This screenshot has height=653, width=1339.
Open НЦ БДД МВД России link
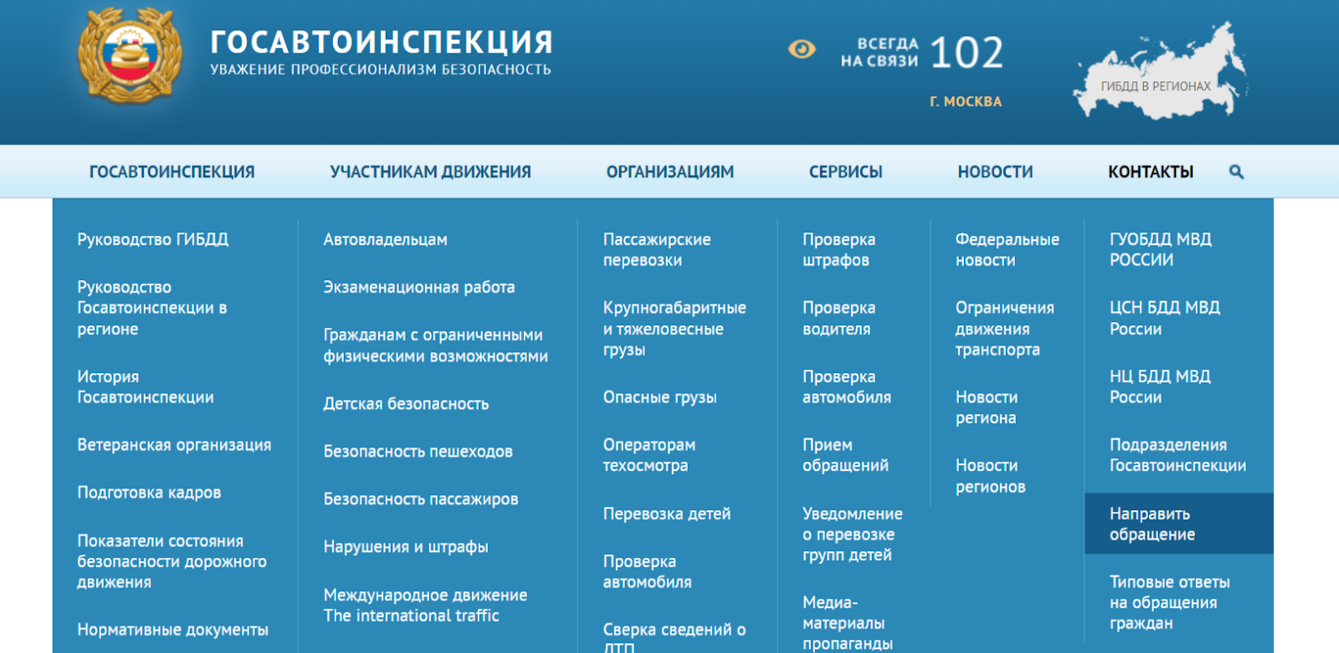1160,387
